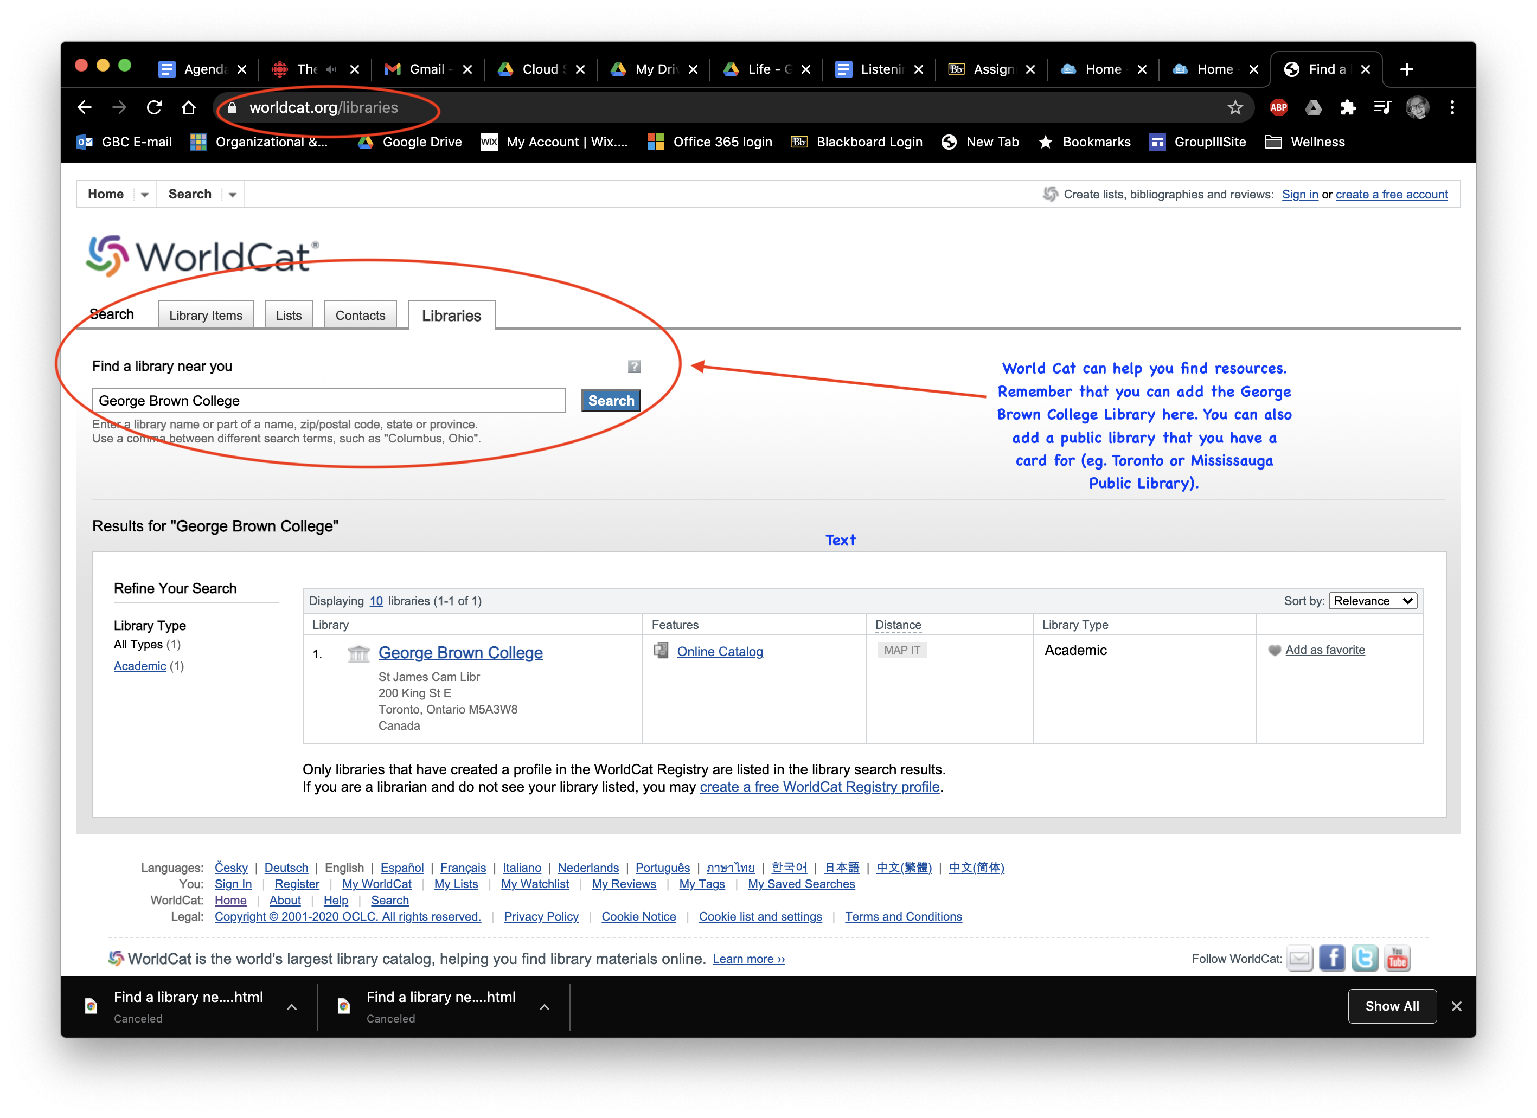Filter results by Academic library type
Screen dimensions: 1537x1118
click(x=139, y=666)
